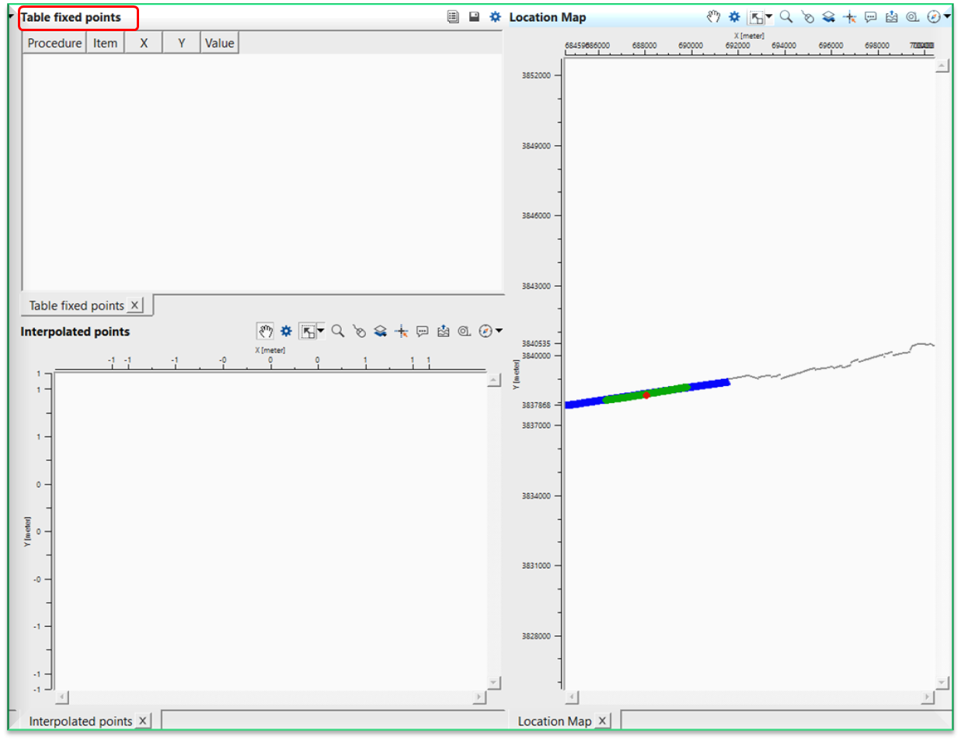Click the Procedure column header
This screenshot has width=961, height=741.
pos(53,43)
